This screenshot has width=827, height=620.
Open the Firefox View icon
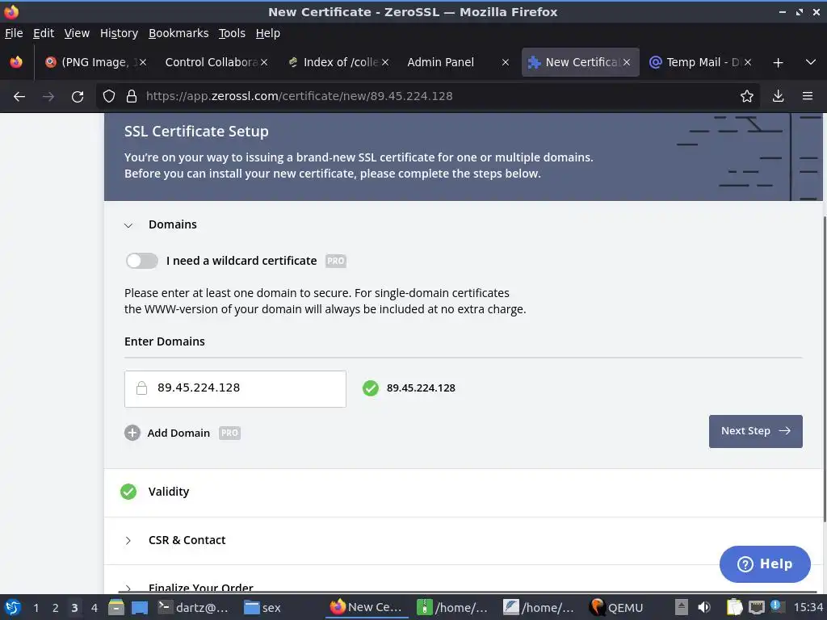(x=16, y=62)
